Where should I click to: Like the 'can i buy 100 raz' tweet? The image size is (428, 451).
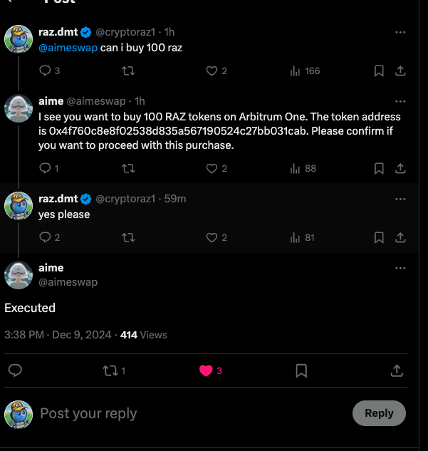pos(216,71)
